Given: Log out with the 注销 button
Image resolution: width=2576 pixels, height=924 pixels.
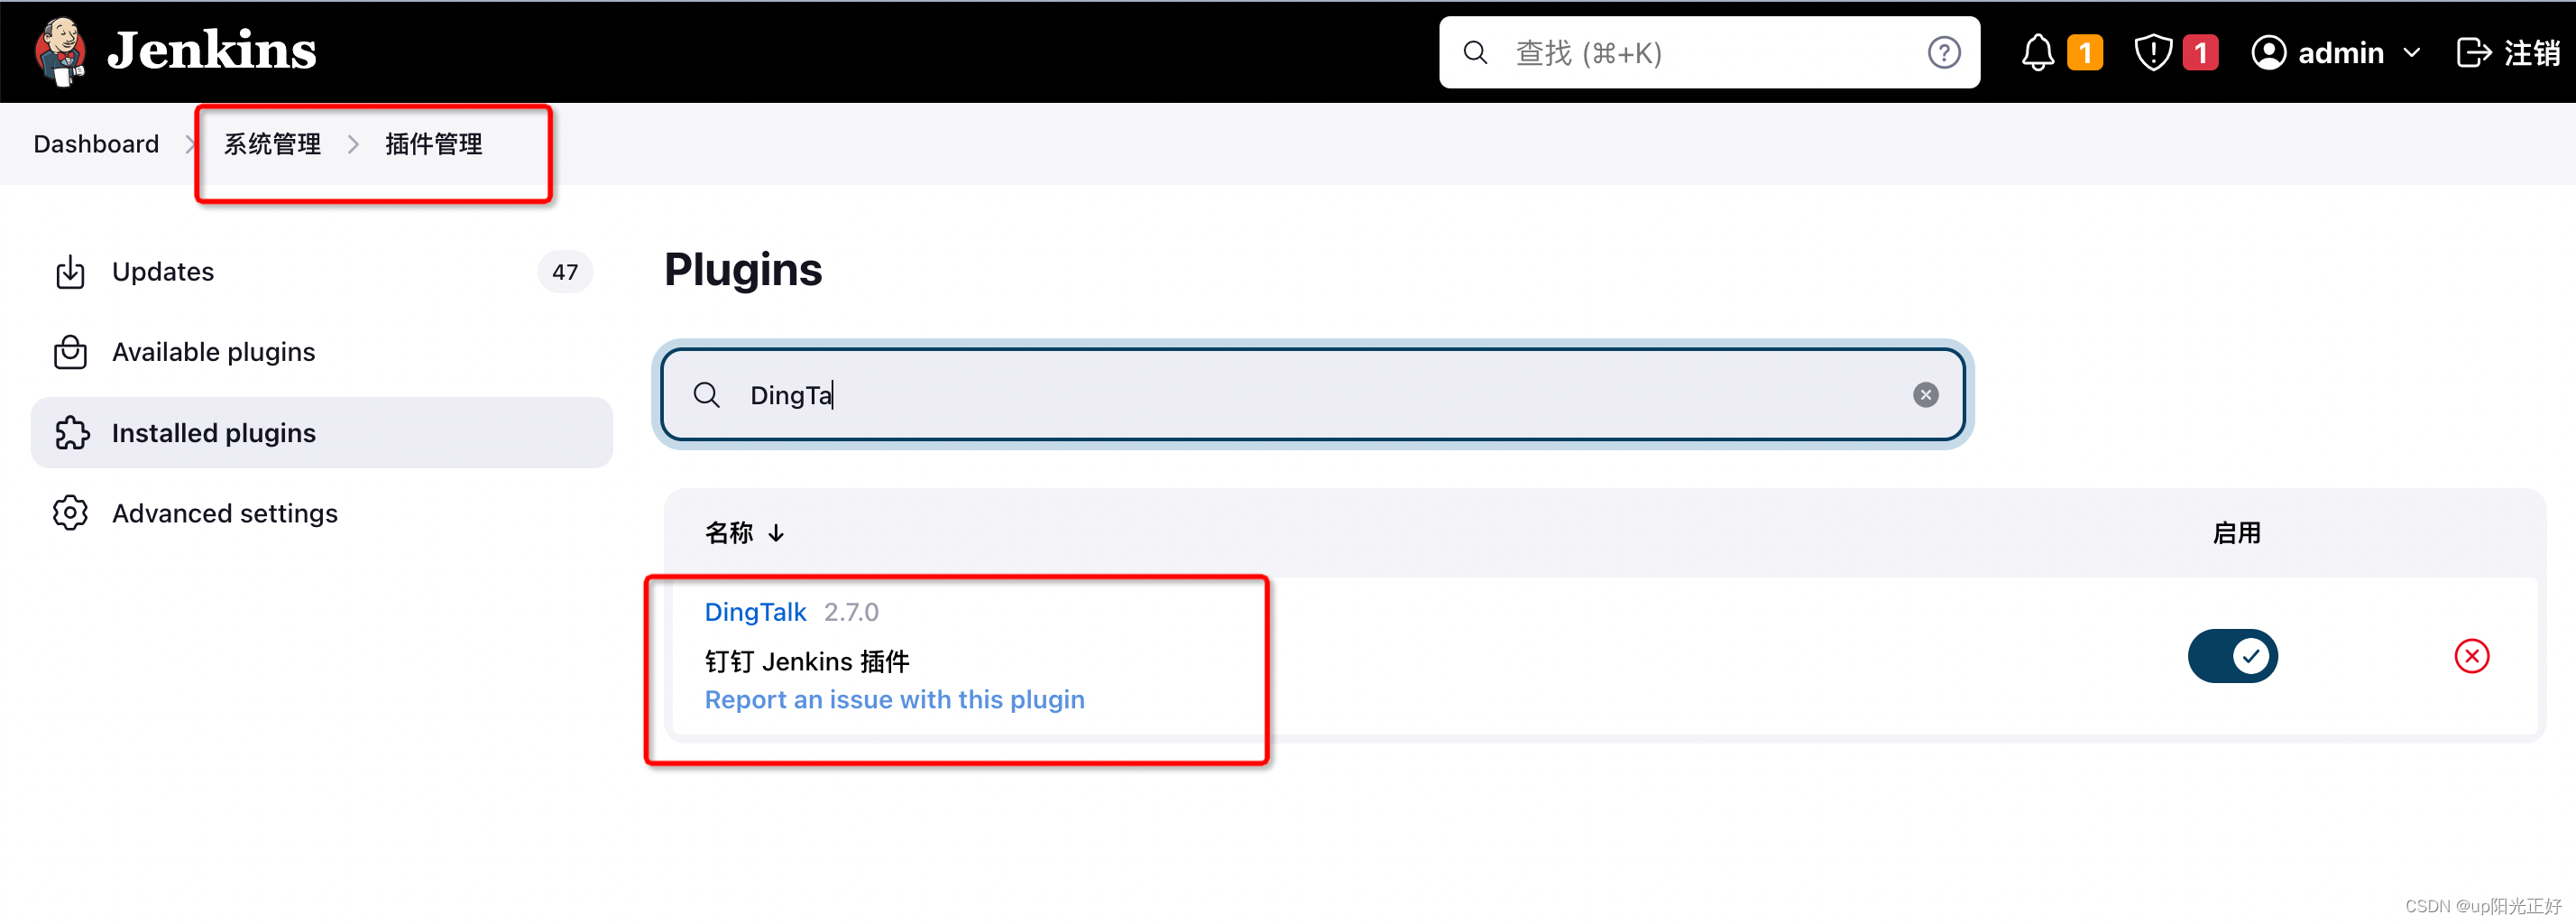Looking at the screenshot, I should [2508, 52].
